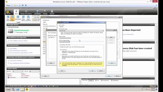Click the Key name input field
Image resolution: width=163 pixels, height=92 pixels.
pos(81,27)
